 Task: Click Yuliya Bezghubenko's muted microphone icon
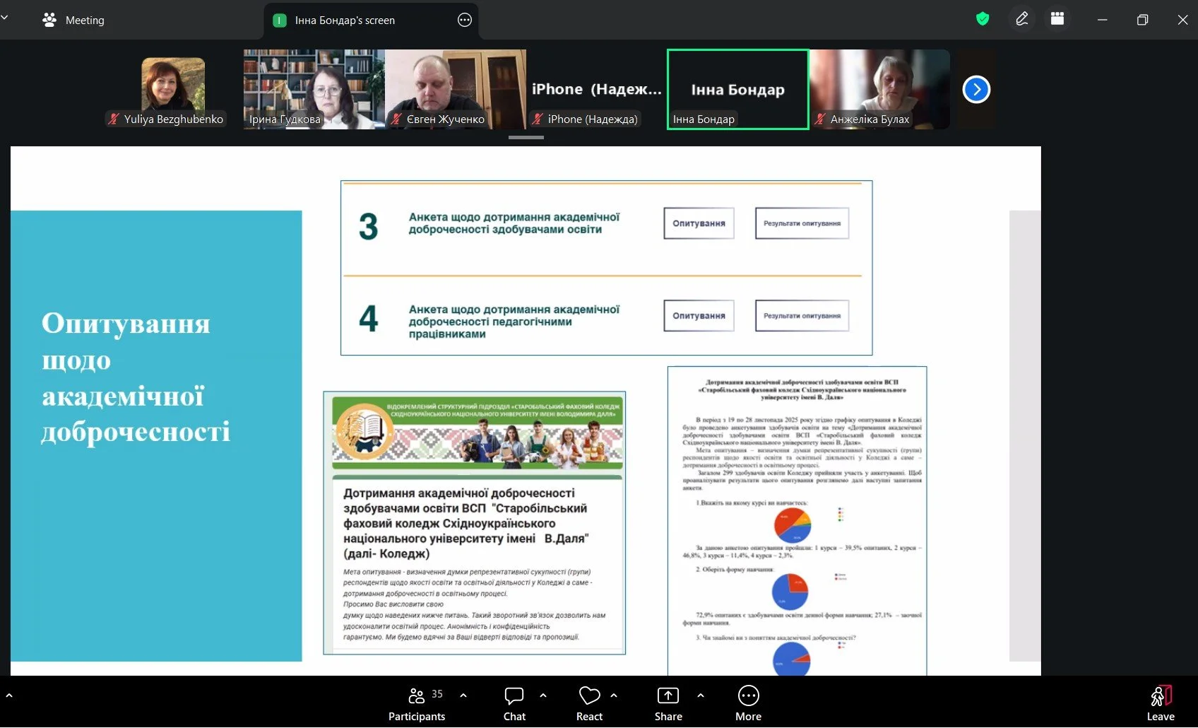click(114, 119)
